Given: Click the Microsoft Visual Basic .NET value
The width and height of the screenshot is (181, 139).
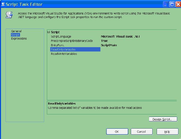Looking at the screenshot, I should (120, 37).
